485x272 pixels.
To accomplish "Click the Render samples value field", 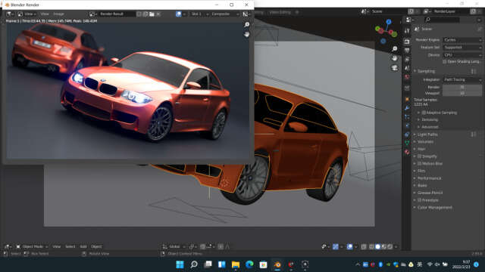I will click(x=462, y=88).
